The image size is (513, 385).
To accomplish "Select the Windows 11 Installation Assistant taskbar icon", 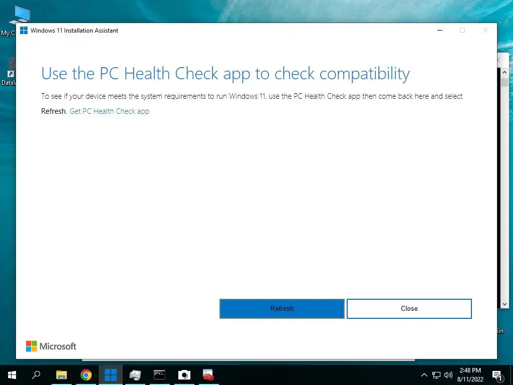I will click(111, 375).
